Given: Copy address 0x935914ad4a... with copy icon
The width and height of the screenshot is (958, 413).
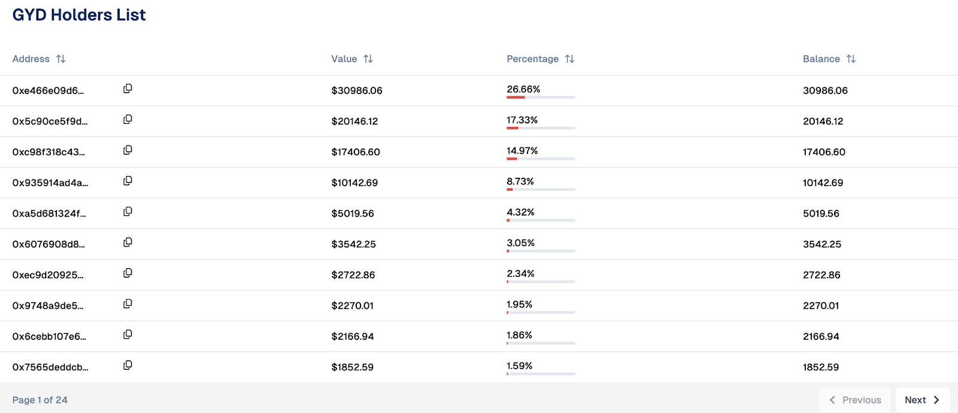Looking at the screenshot, I should click(x=128, y=181).
